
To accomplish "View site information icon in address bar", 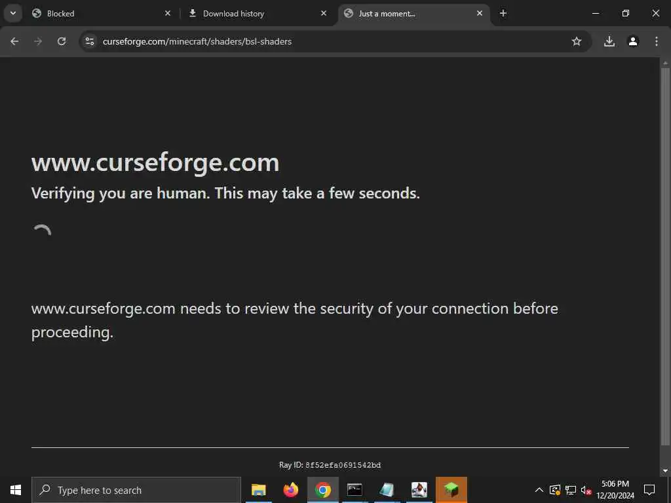I will click(89, 41).
